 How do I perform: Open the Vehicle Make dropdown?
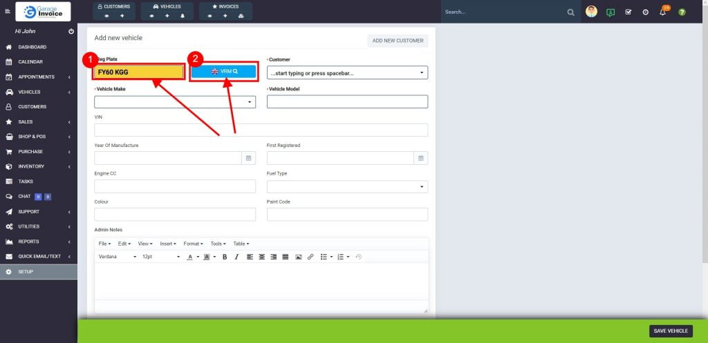coord(175,102)
